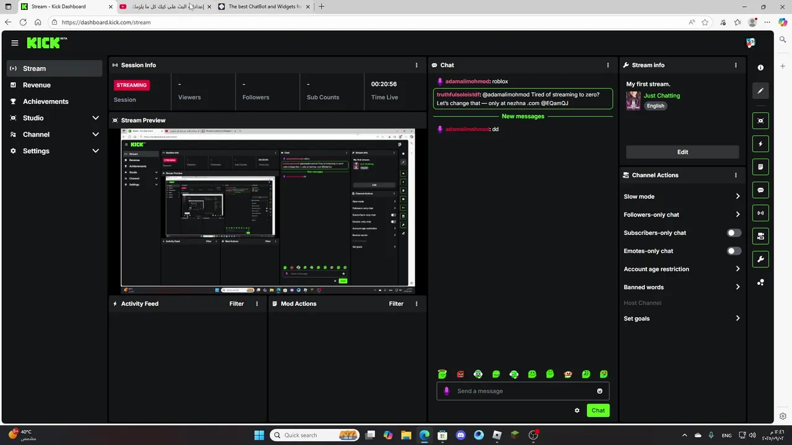Image resolution: width=792 pixels, height=445 pixels.
Task: Switch to the ChatBot and Widgets tab
Action: point(265,7)
